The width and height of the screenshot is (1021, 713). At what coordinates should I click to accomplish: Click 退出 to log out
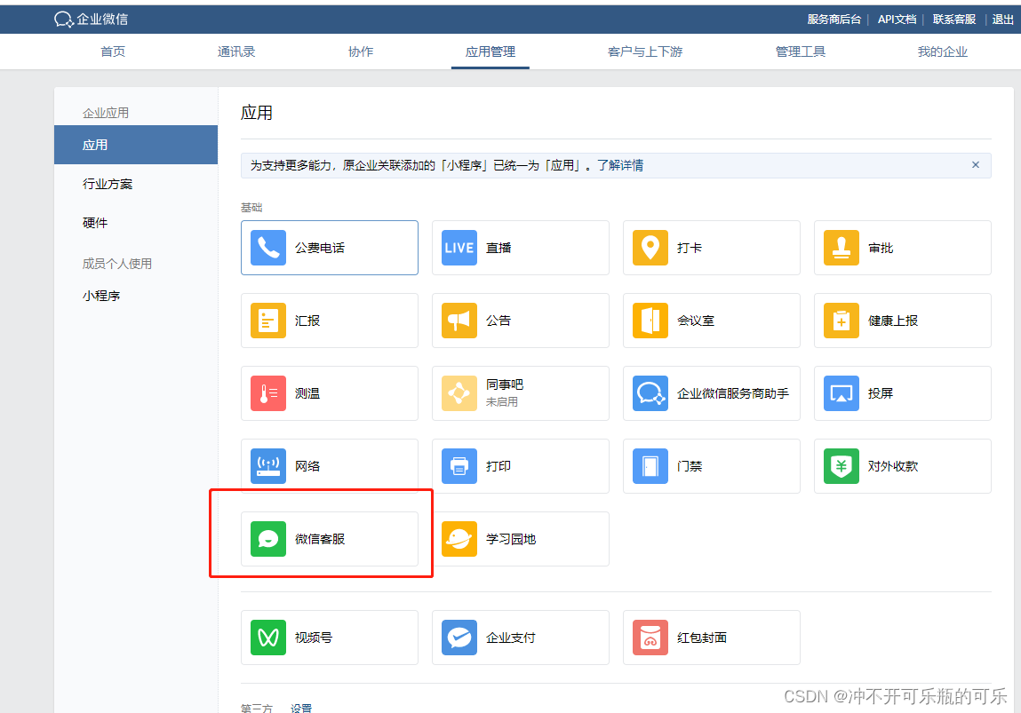click(x=1002, y=20)
